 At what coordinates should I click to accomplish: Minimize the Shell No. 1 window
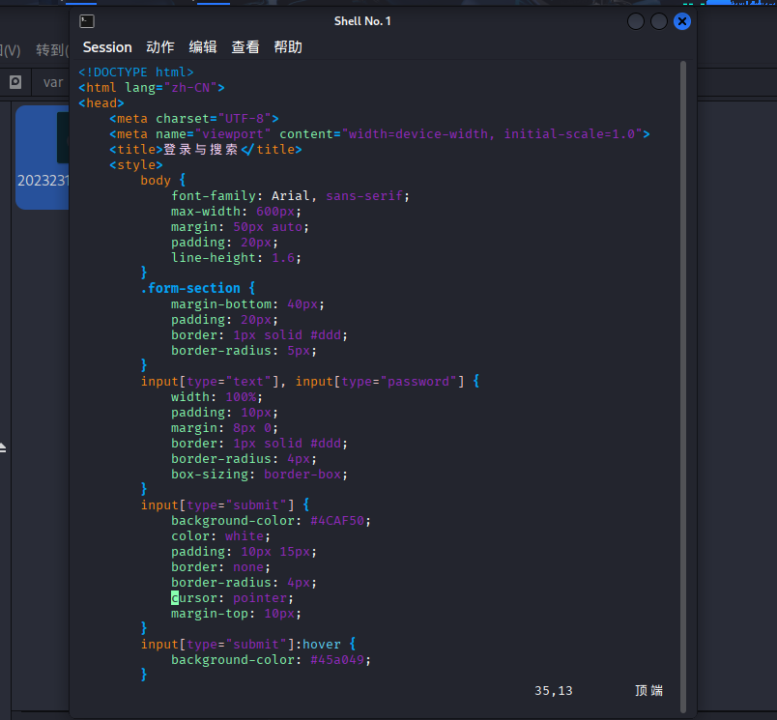tap(635, 21)
